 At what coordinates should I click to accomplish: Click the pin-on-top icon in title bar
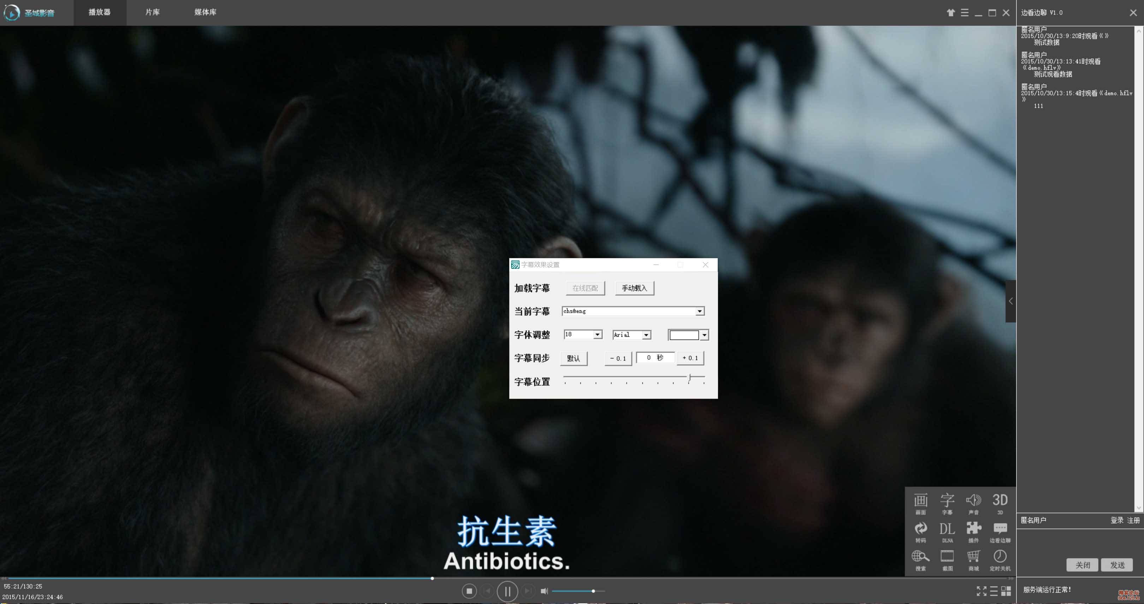[x=950, y=12]
